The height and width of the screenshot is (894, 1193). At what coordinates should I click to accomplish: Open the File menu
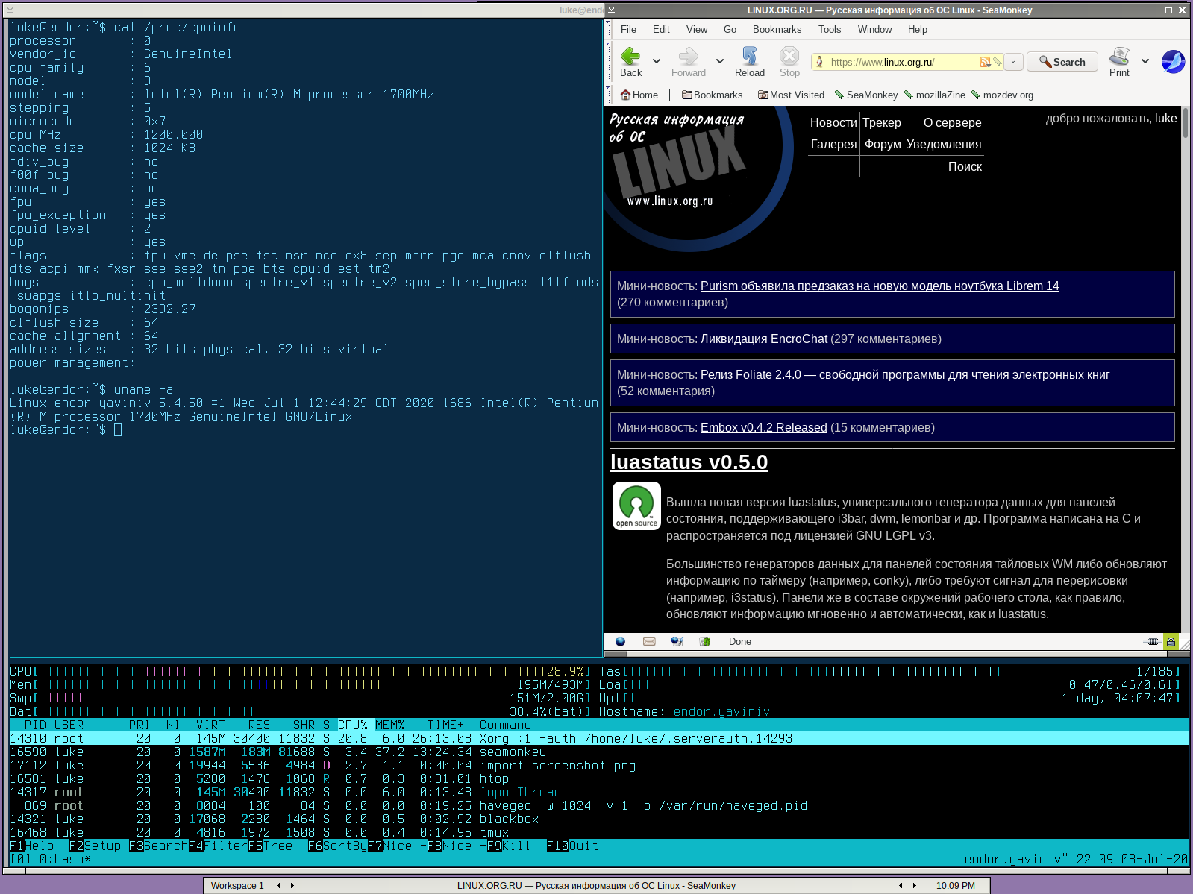point(628,30)
